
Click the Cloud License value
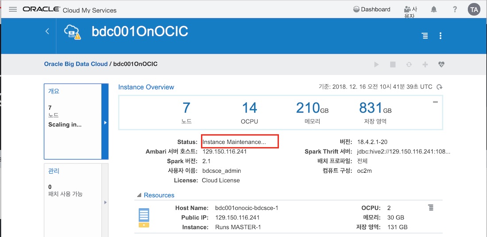pyautogui.click(x=221, y=180)
